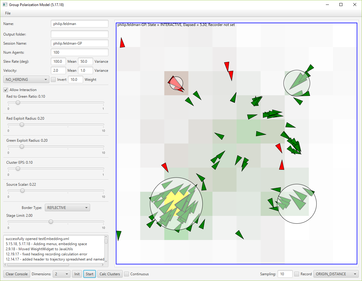Click the green agent arrow at the bottom-left border
The width and height of the screenshot is (362, 281).
(119, 235)
